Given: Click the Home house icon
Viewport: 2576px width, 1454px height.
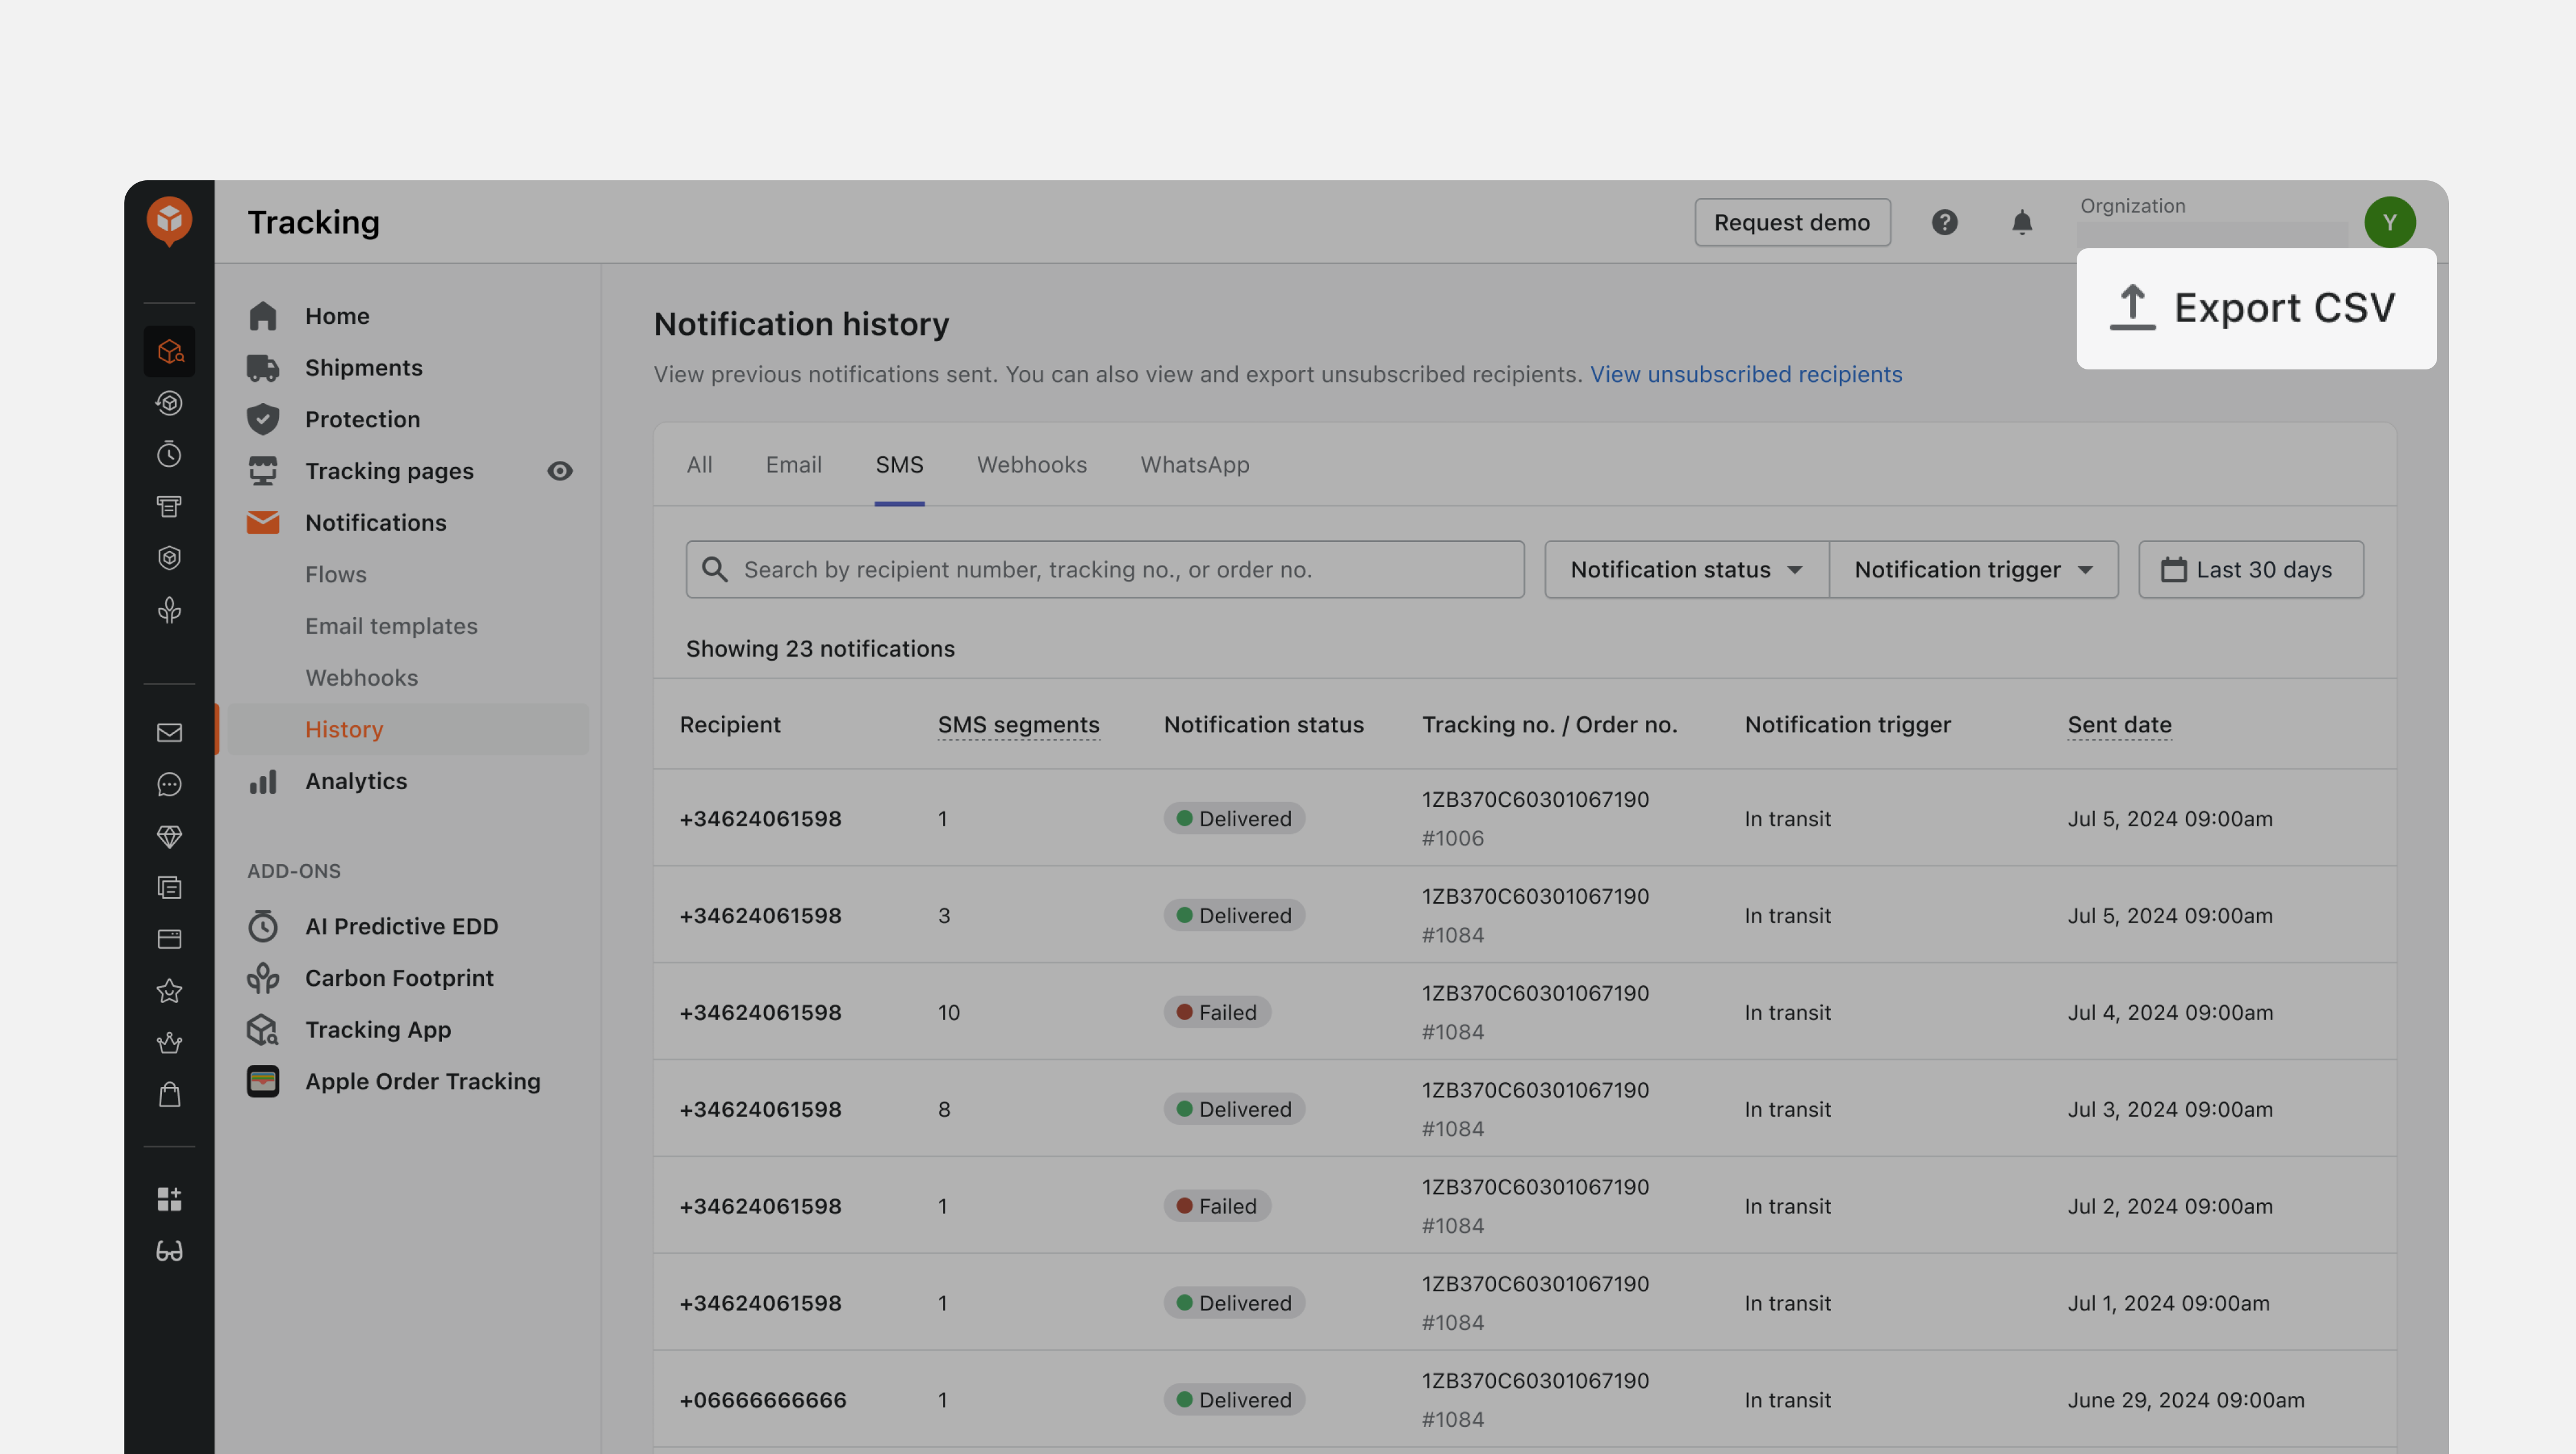Looking at the screenshot, I should tap(263, 316).
